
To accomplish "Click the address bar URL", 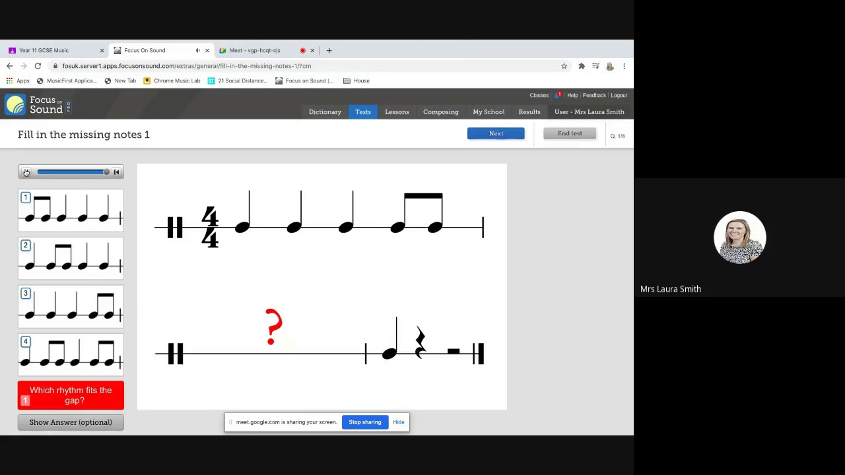I will pos(186,66).
